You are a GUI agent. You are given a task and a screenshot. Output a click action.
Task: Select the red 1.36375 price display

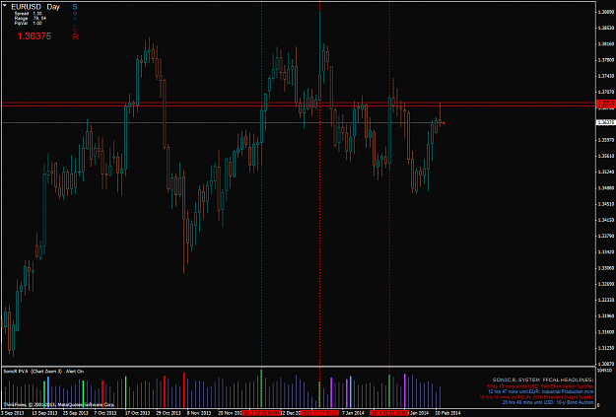point(34,36)
